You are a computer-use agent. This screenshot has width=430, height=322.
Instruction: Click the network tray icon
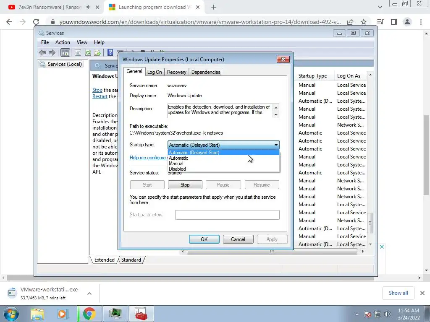378,314
